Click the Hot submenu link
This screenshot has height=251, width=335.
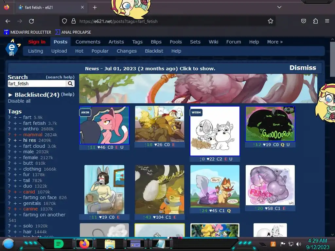coord(79,51)
